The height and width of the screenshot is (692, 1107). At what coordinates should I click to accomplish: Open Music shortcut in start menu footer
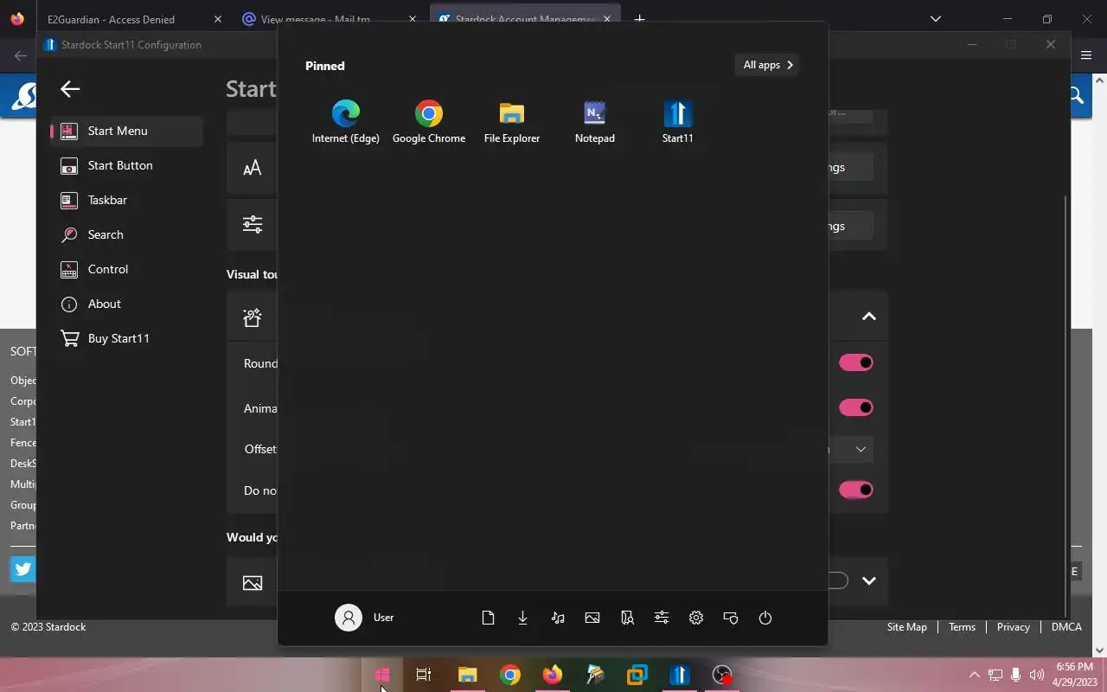[x=558, y=618]
